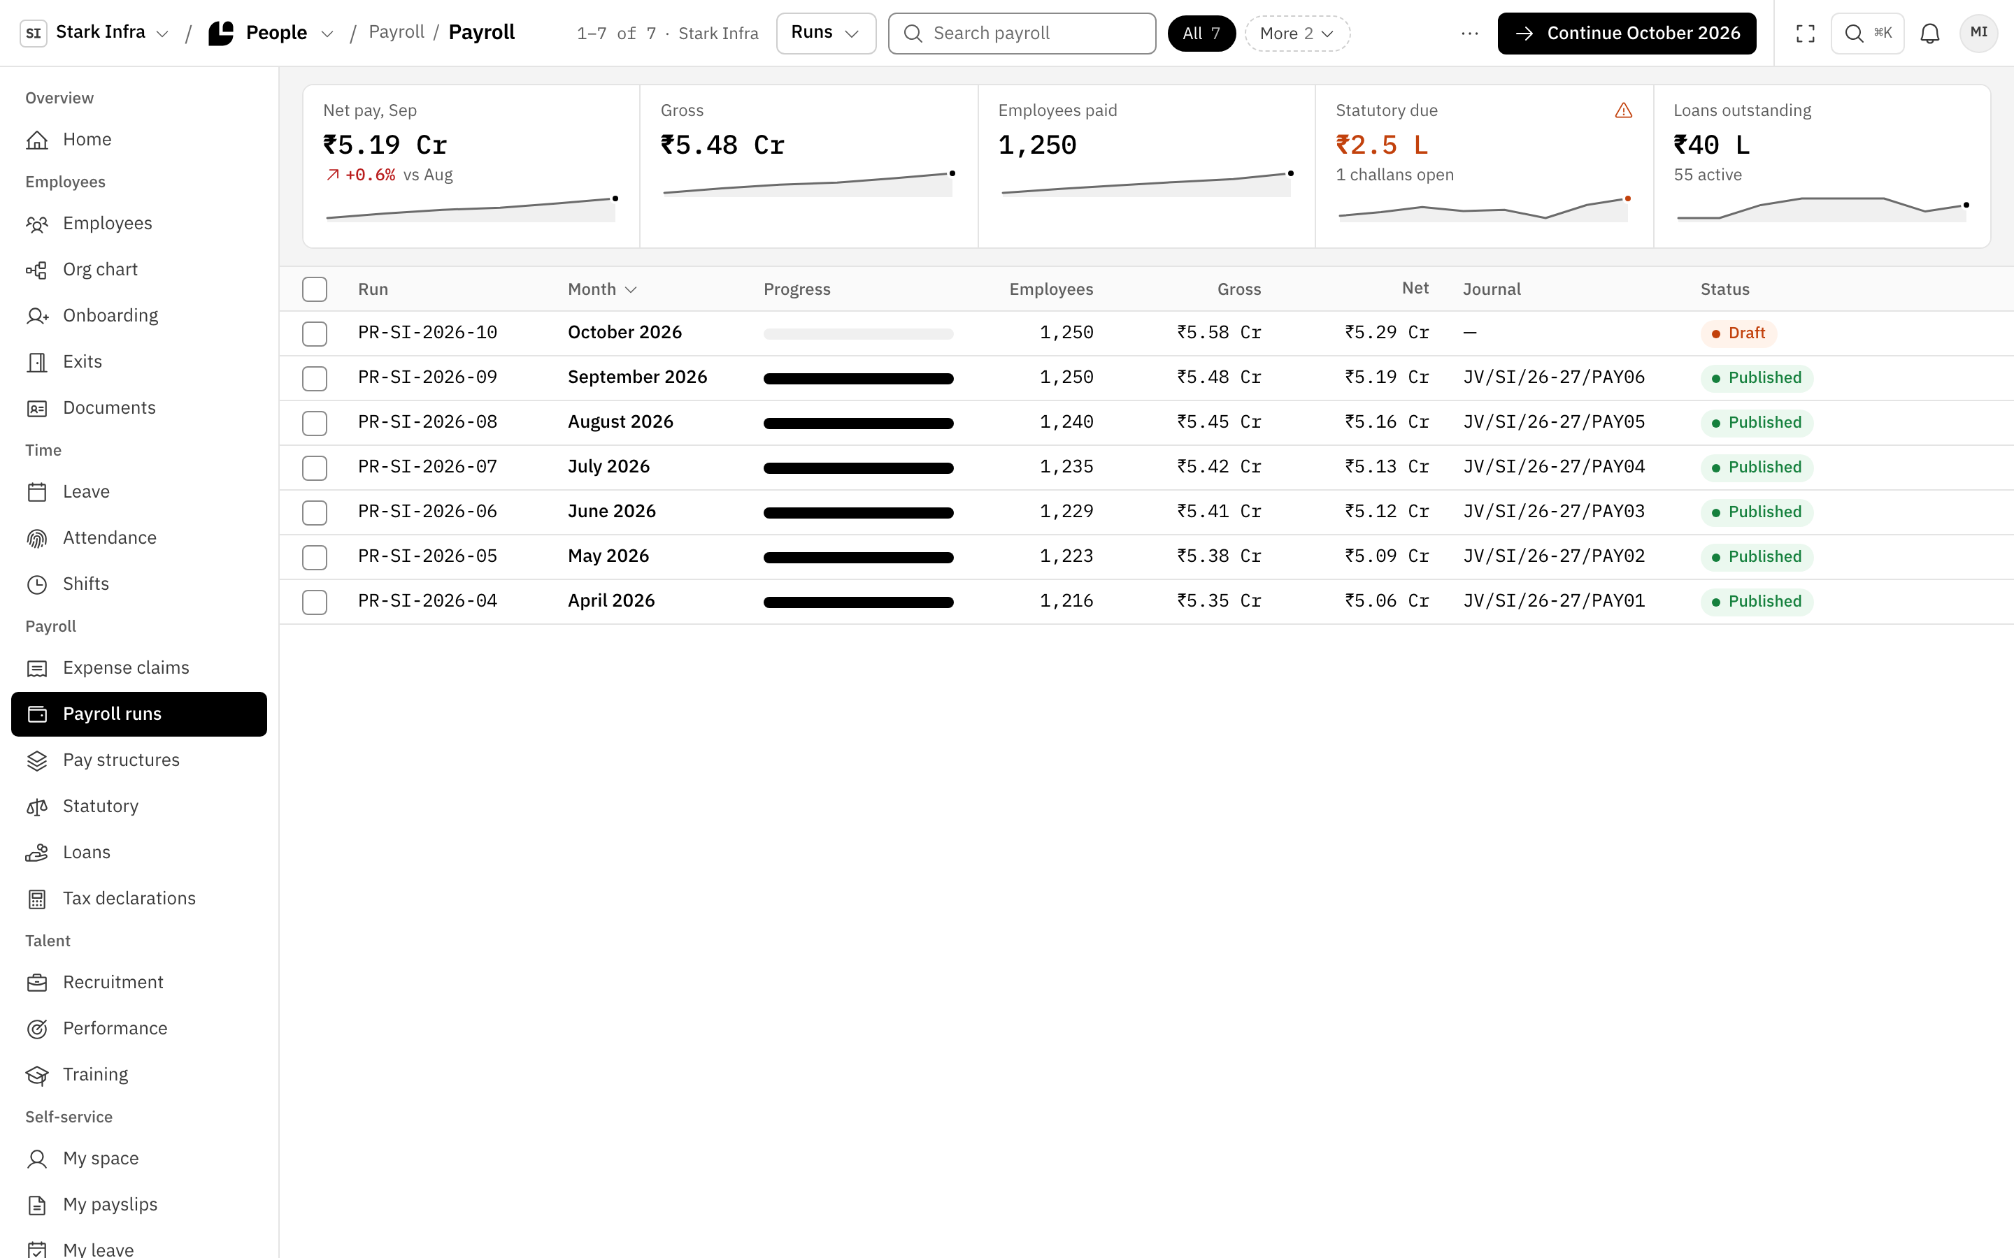Click the Loans hand-coin icon
This screenshot has height=1258, width=2014.
coord(36,853)
